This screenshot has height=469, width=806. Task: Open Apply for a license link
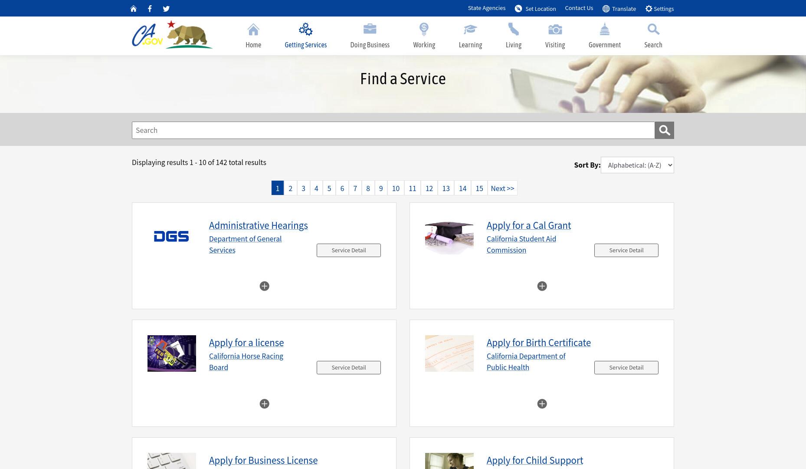[246, 343]
